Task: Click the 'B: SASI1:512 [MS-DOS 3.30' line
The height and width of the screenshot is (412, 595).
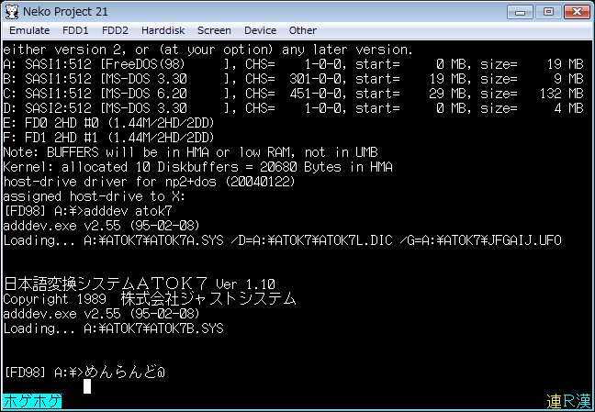Action: point(293,79)
